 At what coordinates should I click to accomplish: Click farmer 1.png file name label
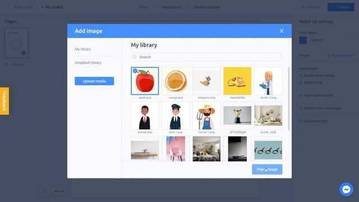point(206,132)
